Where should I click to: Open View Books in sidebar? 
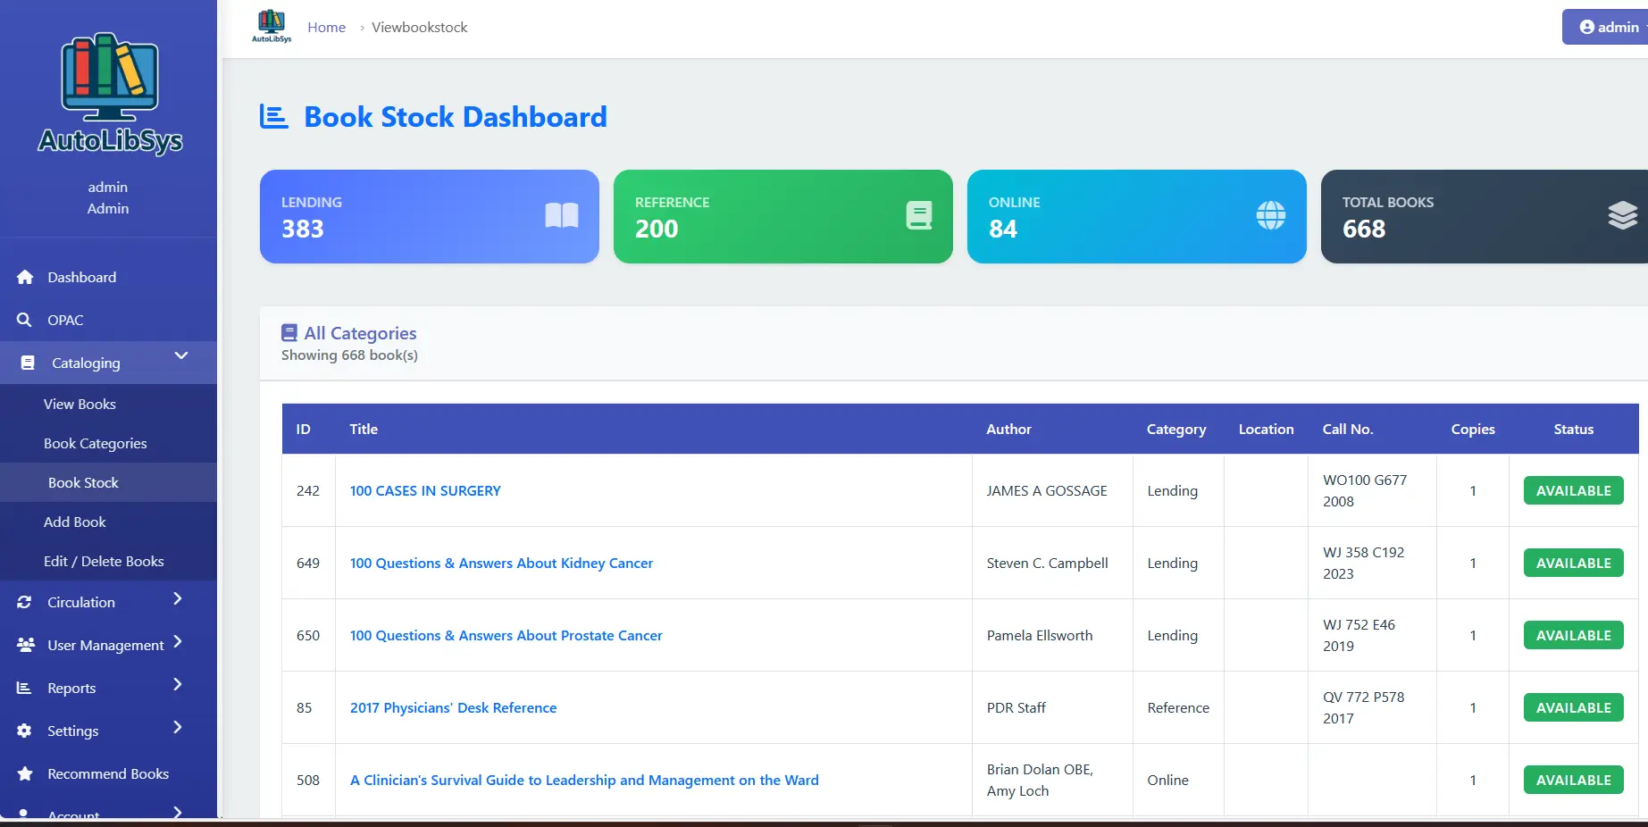[x=79, y=405]
